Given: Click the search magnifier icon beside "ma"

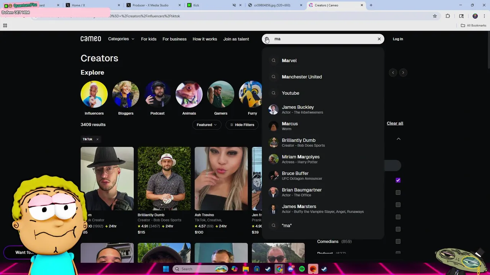Looking at the screenshot, I should tap(267, 39).
